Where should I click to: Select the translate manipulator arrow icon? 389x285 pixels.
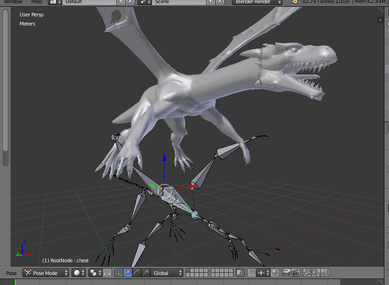click(127, 273)
